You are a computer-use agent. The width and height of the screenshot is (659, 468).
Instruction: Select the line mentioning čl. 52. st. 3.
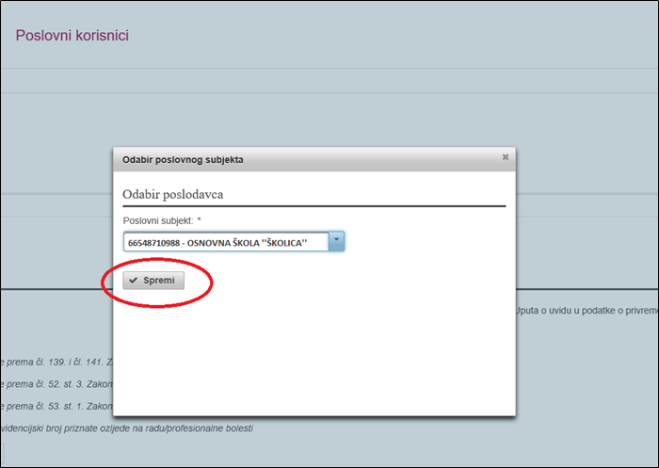[x=56, y=384]
